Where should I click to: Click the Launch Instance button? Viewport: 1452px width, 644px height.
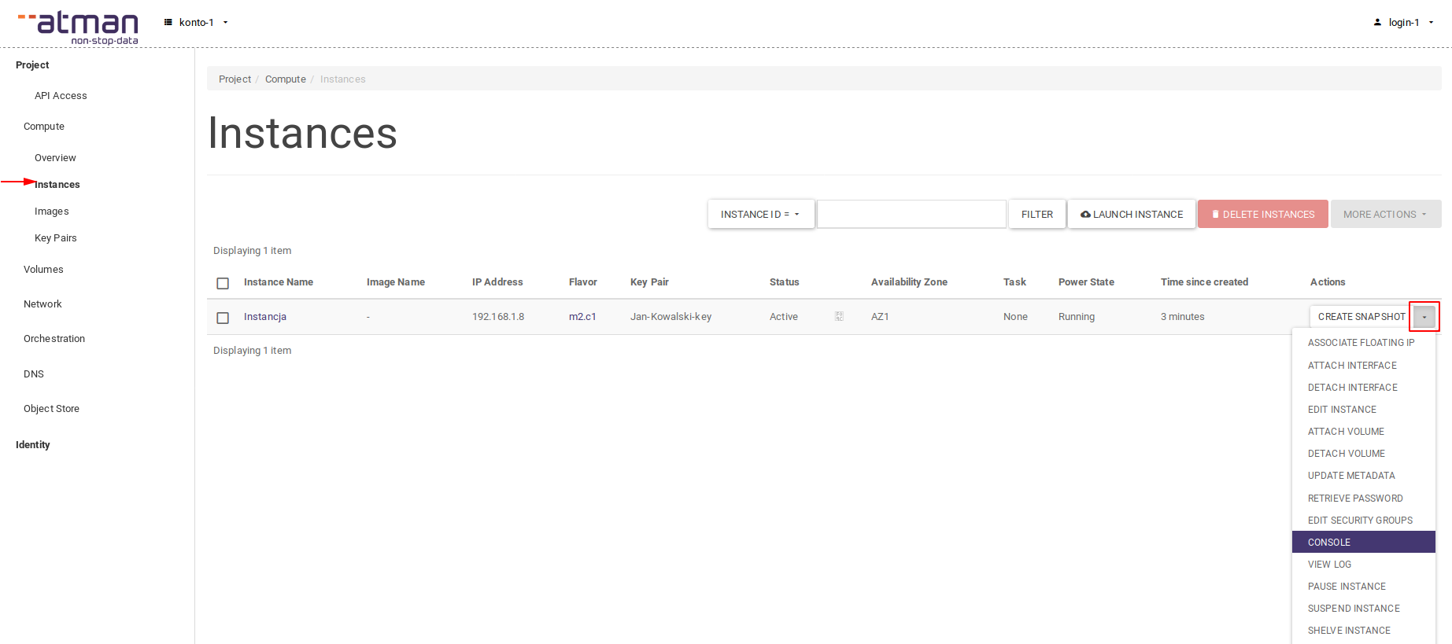point(1132,215)
